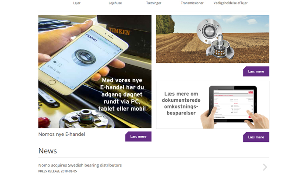Screen dimensions: 303x176
Task: Open Vedligeholdelse af lejer menu
Action: tap(231, 3)
